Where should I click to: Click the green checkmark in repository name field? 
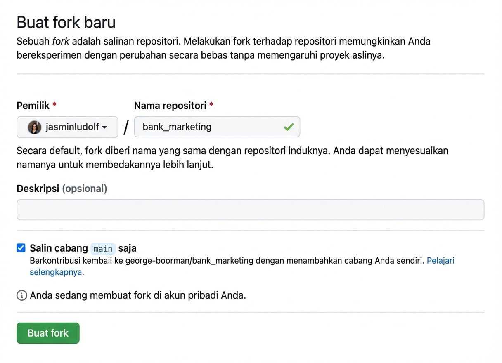click(x=289, y=127)
